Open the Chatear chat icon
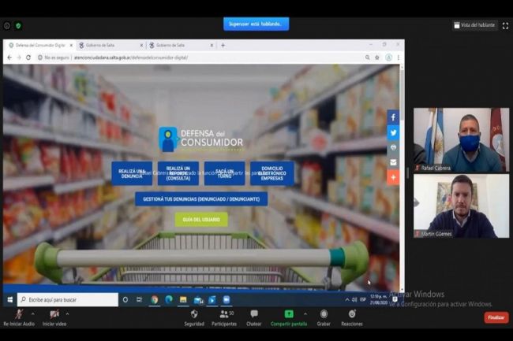This screenshot has height=341, width=513. click(253, 314)
